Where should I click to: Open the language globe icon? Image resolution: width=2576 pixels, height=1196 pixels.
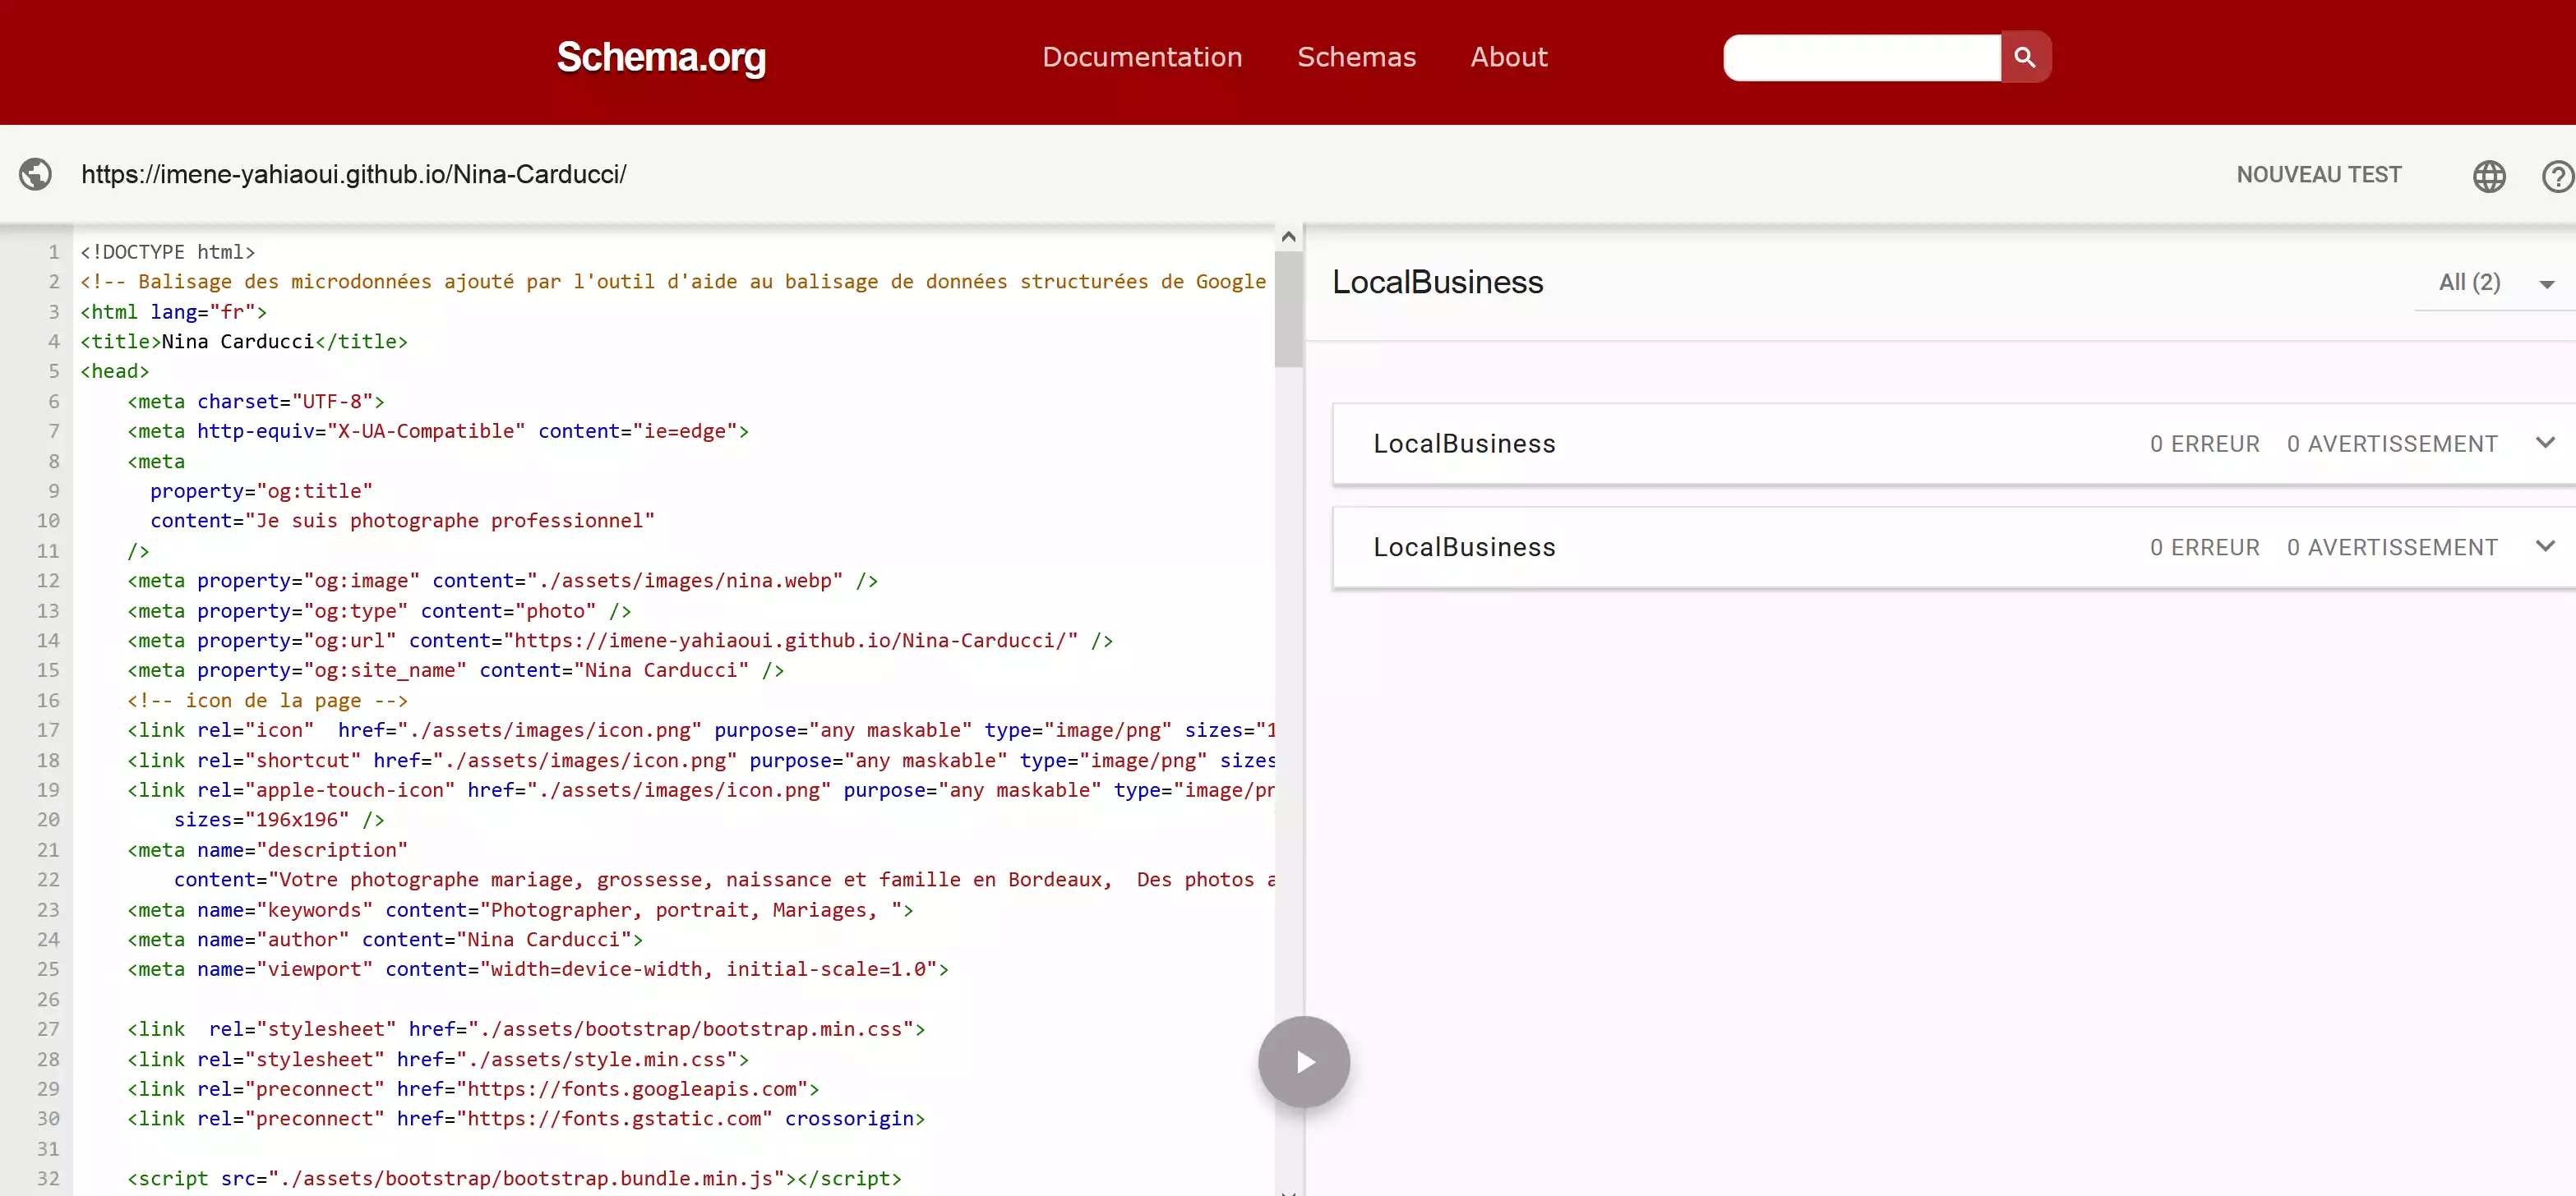pos(2489,176)
